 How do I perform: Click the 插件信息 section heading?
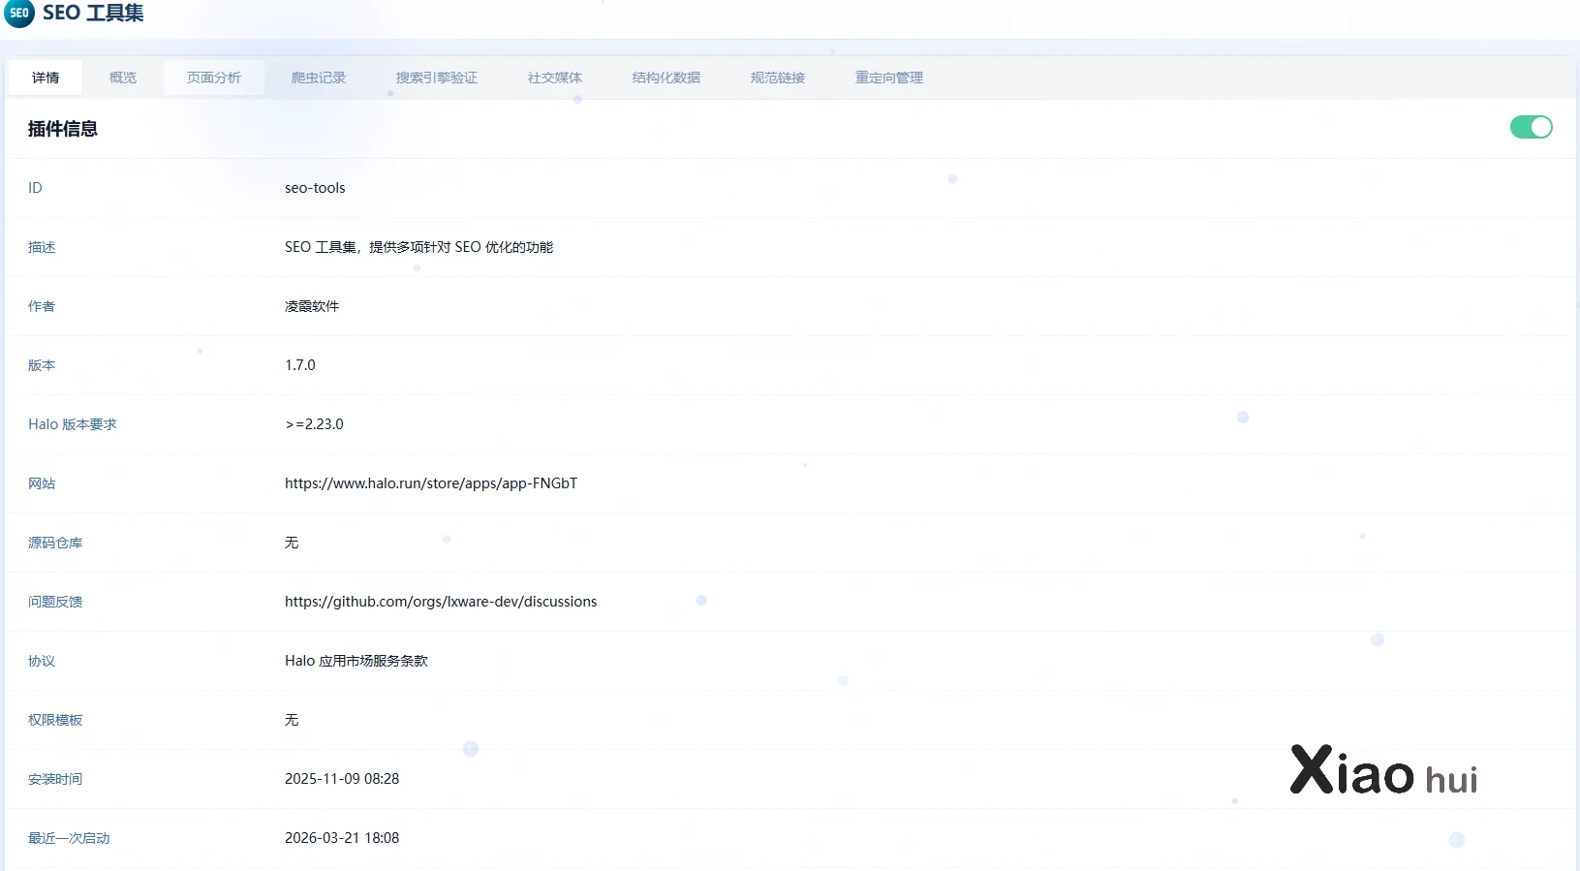[x=63, y=129]
